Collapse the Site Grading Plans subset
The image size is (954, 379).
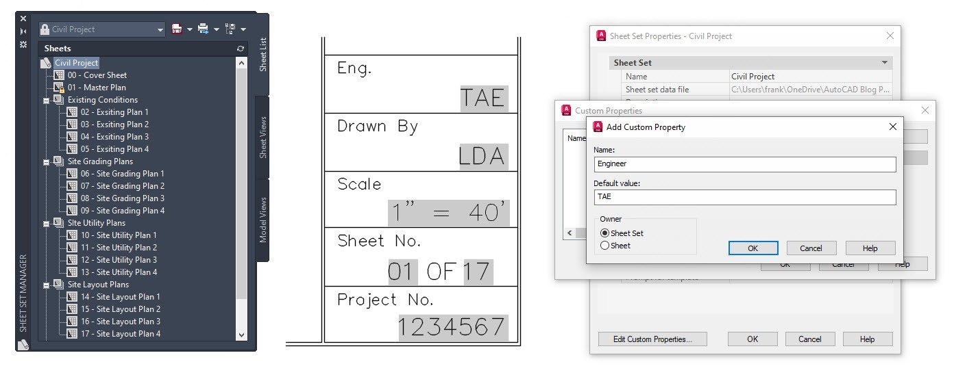[x=47, y=161]
